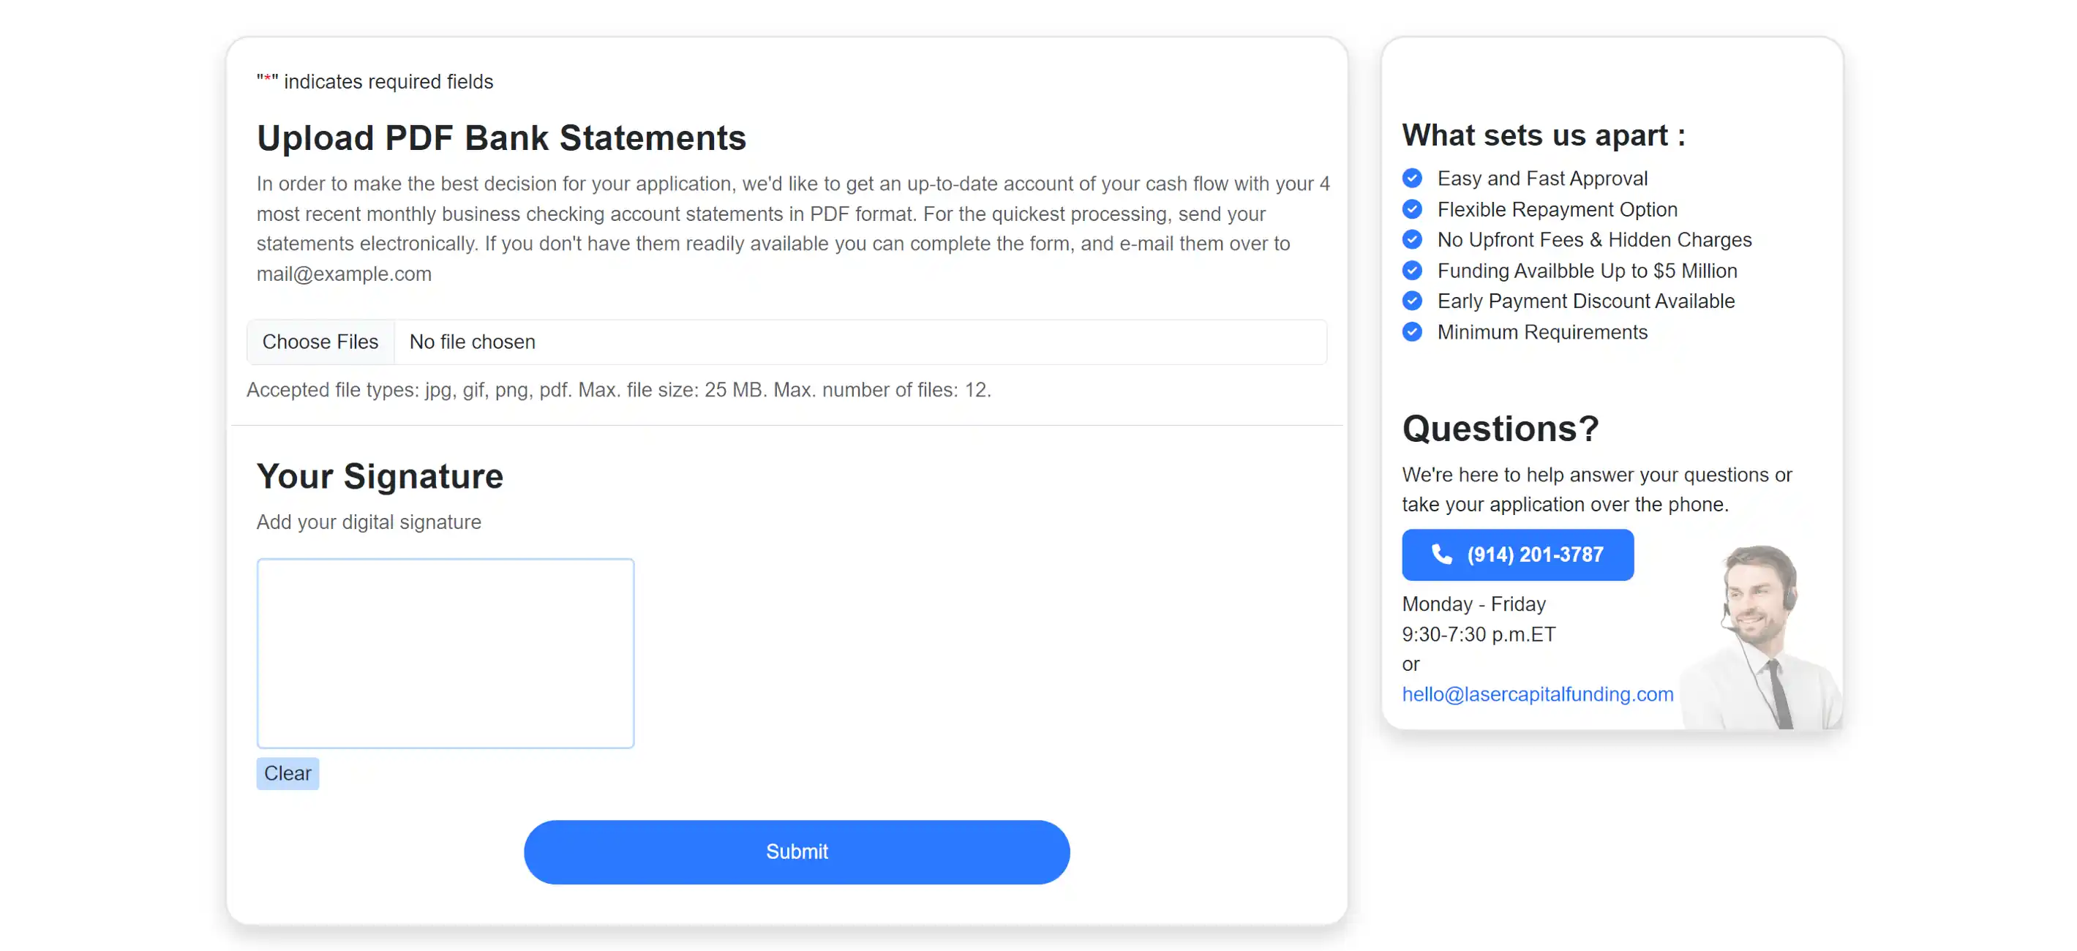
Task: Click checkmark icon beside Minimum Requirements
Action: point(1412,332)
